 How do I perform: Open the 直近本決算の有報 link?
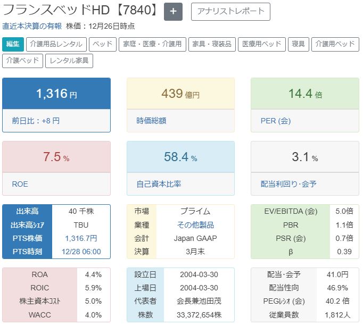tap(32, 26)
